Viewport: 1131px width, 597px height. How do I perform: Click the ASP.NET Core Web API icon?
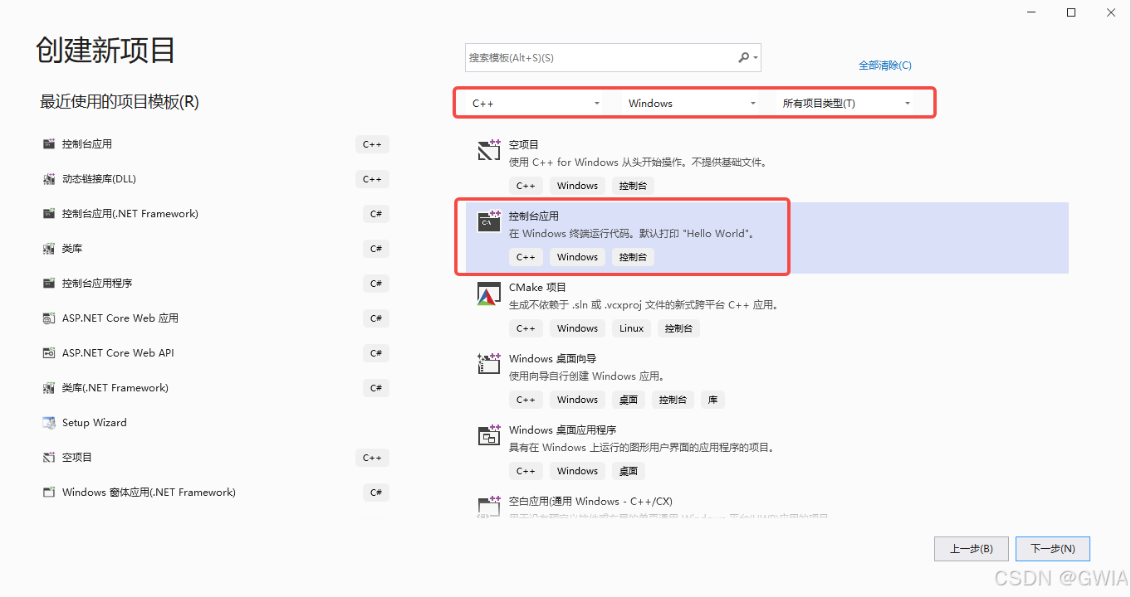[48, 353]
